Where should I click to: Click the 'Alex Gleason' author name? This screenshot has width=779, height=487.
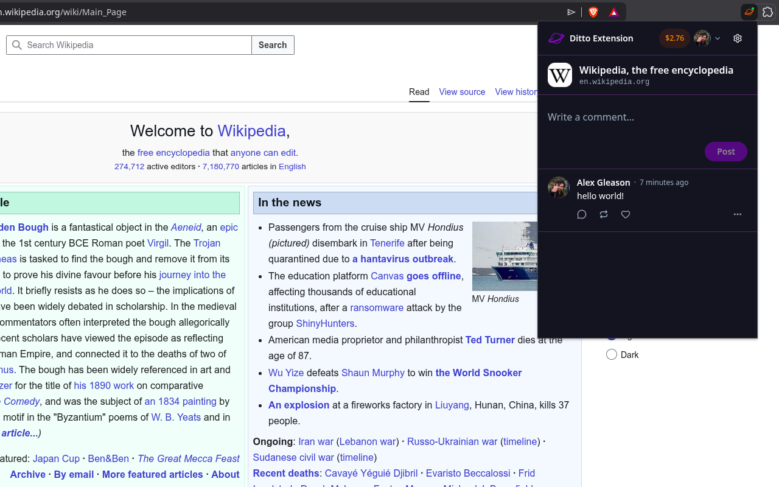click(603, 183)
